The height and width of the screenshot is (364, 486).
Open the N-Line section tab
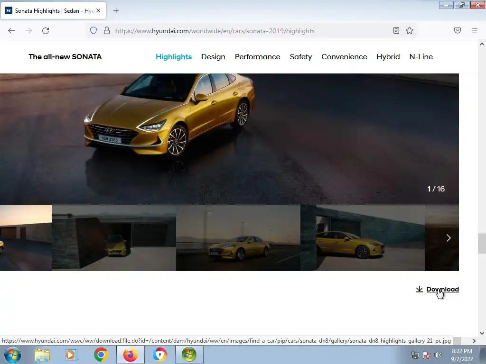(421, 57)
